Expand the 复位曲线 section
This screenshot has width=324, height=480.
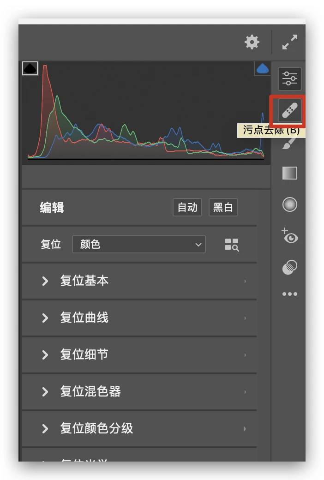tap(139, 318)
